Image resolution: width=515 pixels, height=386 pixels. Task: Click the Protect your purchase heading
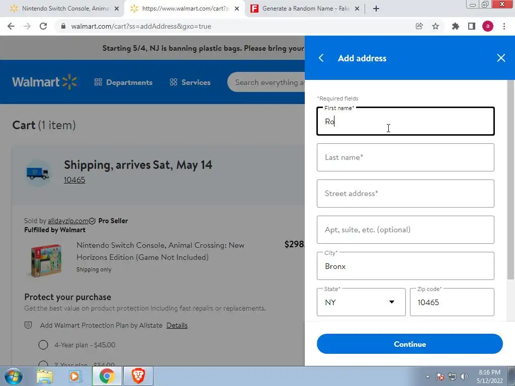[x=68, y=297]
